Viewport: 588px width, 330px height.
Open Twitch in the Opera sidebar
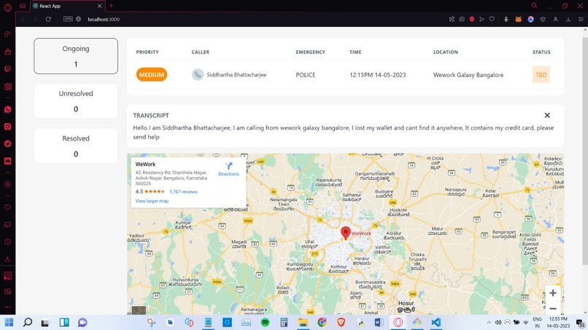(x=7, y=69)
